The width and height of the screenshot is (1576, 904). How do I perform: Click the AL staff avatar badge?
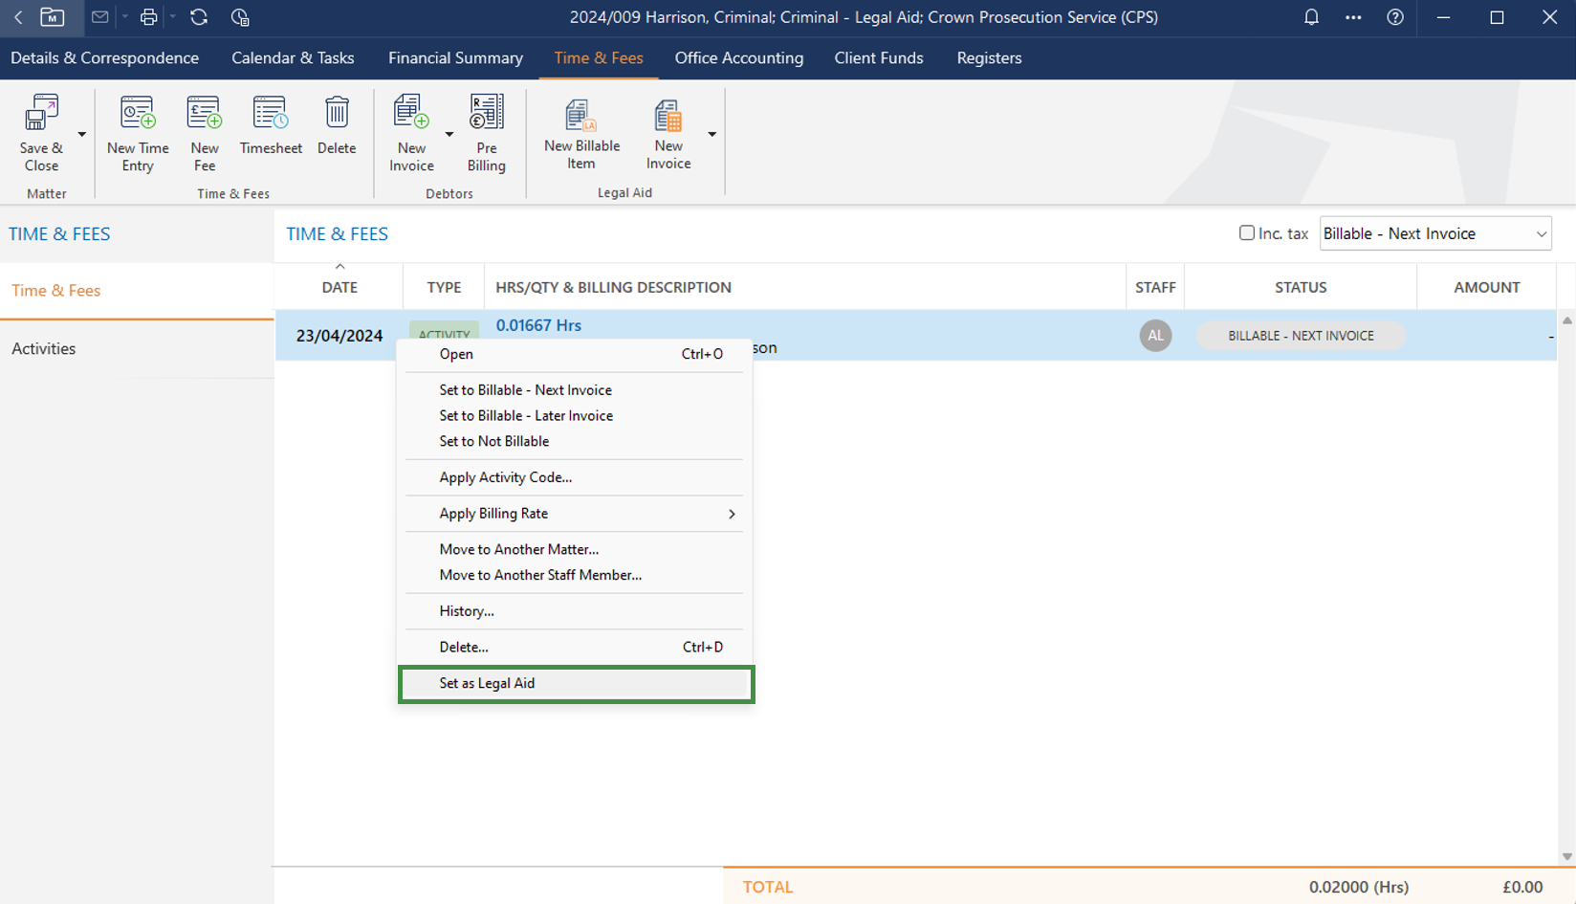pyautogui.click(x=1155, y=336)
